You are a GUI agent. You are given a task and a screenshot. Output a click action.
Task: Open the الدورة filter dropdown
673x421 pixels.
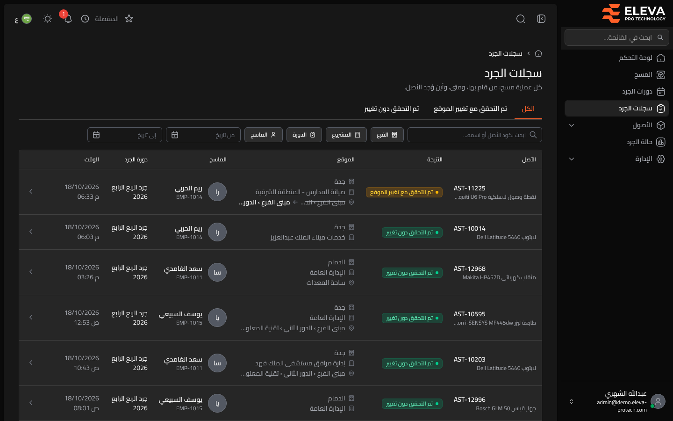point(304,135)
